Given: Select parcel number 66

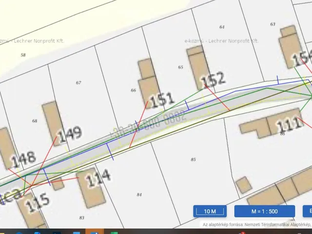Looking at the screenshot, I should (133, 90).
